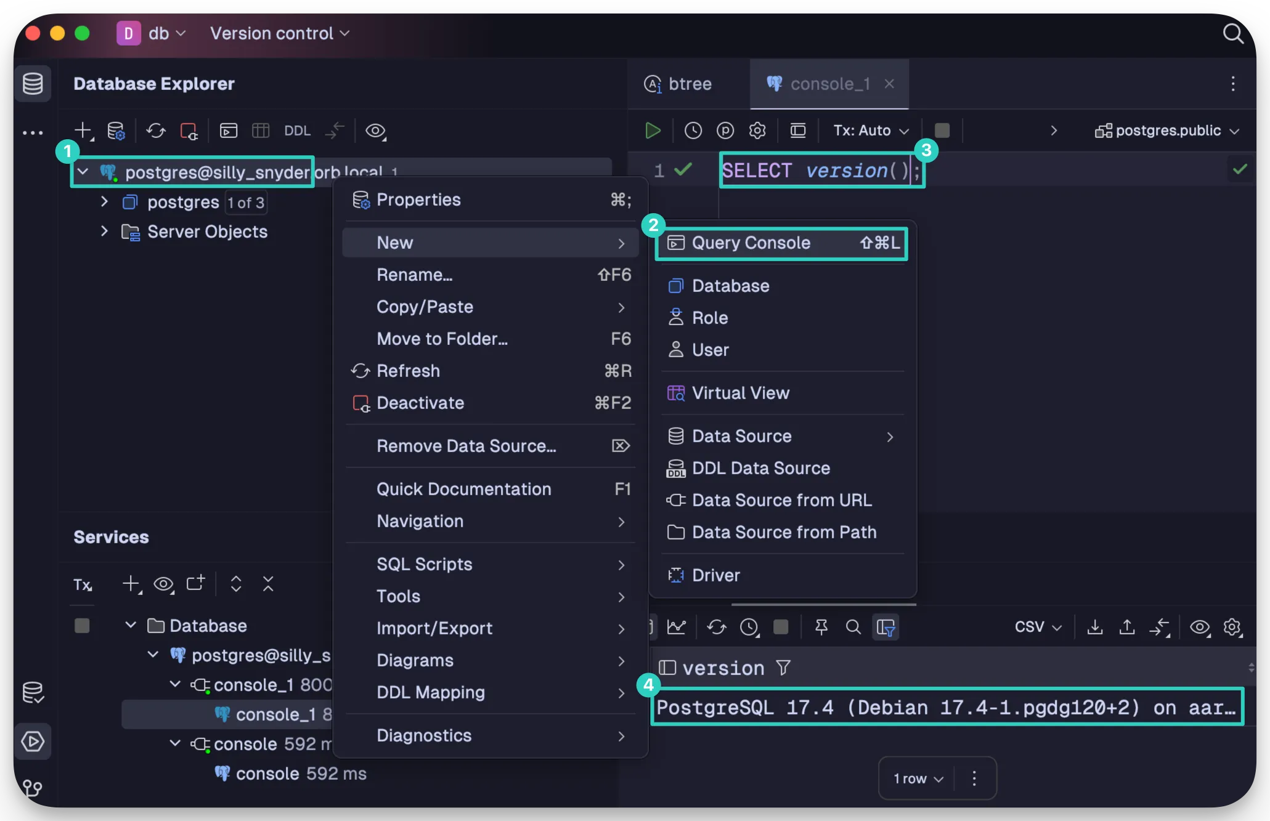The image size is (1270, 821).
Task: Run the query with the green Execute icon
Action: click(x=653, y=131)
